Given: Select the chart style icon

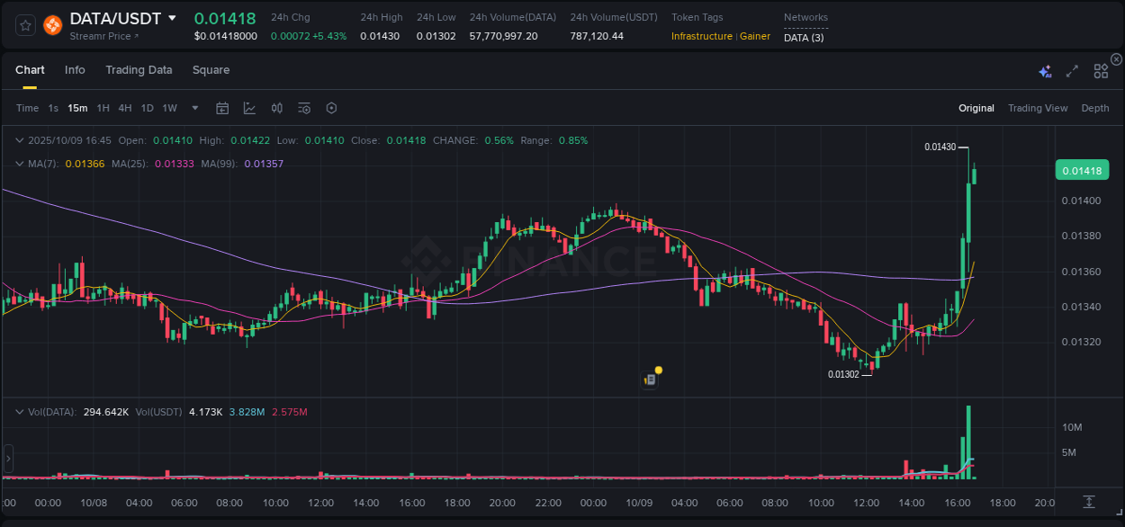Looking at the screenshot, I should (249, 108).
